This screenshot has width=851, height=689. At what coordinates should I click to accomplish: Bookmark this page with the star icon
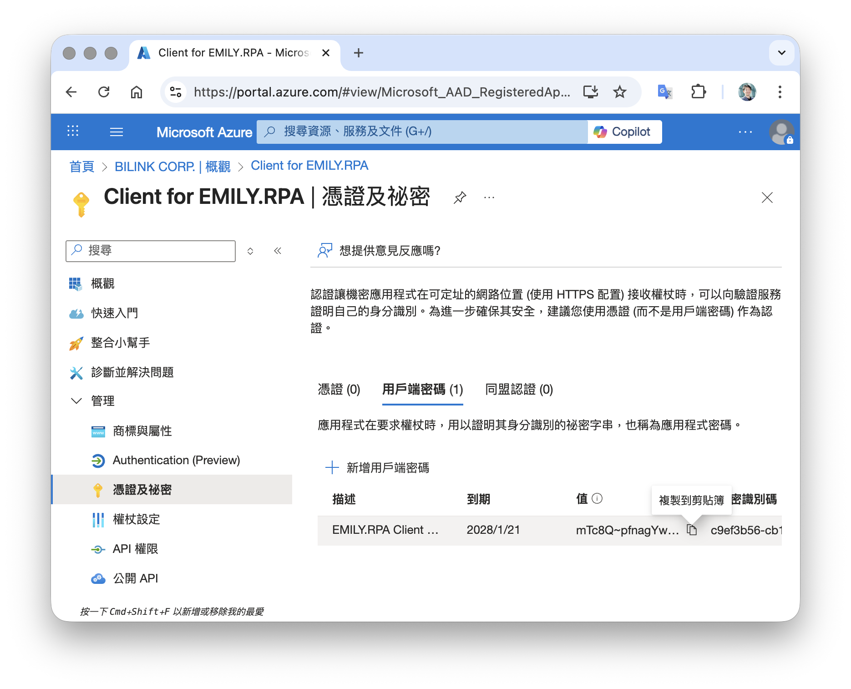click(619, 92)
